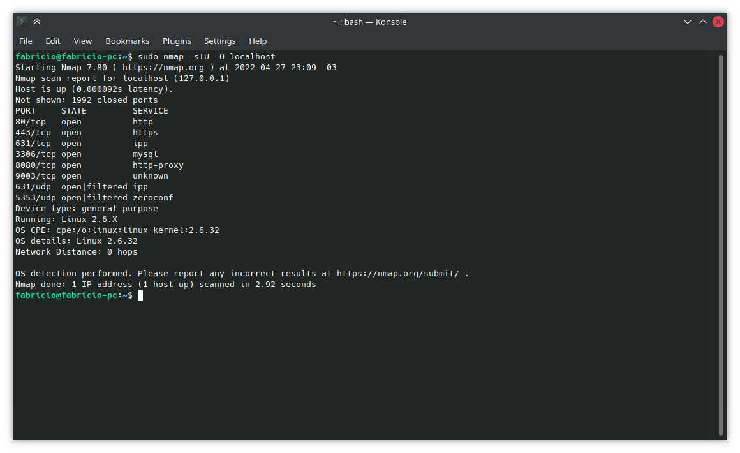Open the Bookmarks menu
The width and height of the screenshot is (740, 453).
[128, 41]
